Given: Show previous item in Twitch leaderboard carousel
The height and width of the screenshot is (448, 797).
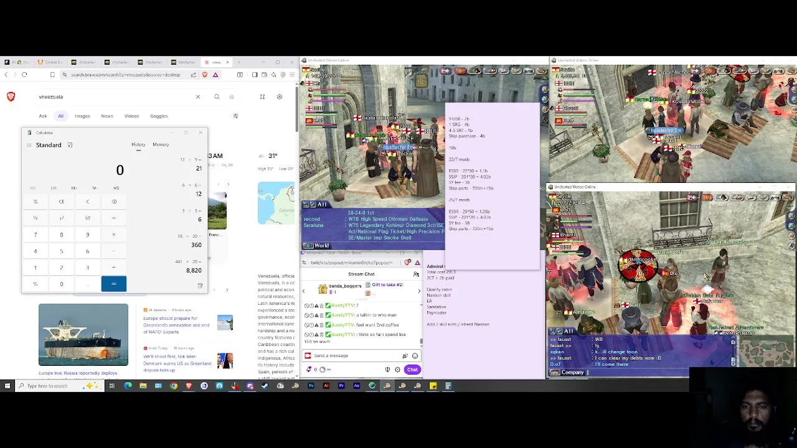Looking at the screenshot, I should (x=304, y=291).
